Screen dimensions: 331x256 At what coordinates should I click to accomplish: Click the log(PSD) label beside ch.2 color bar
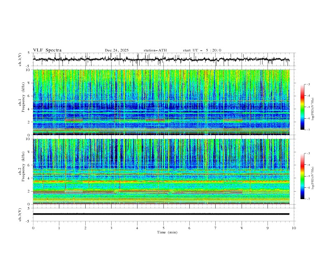click(x=313, y=178)
